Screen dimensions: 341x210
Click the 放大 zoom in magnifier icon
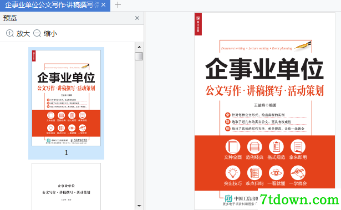[x=10, y=33]
